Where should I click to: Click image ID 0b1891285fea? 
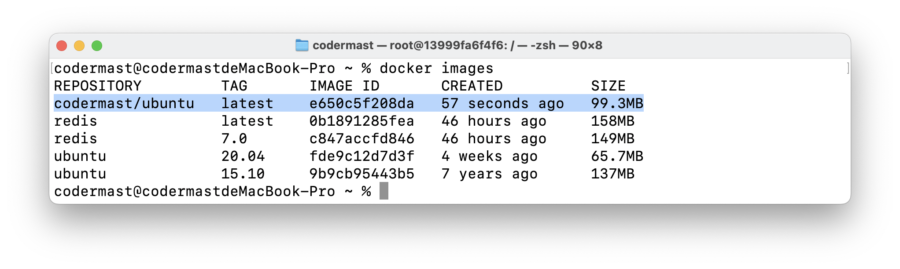point(361,121)
